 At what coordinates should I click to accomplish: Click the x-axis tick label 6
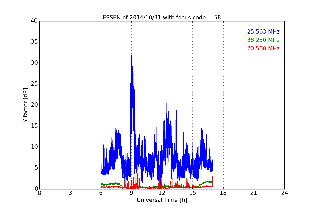101,193
